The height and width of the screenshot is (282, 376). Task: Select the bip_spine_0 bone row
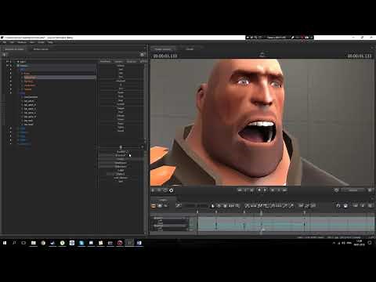[x=30, y=105]
